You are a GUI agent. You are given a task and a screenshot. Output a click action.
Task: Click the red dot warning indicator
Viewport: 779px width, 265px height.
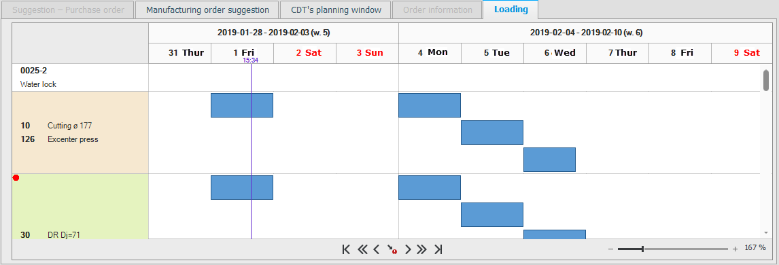pyautogui.click(x=16, y=177)
